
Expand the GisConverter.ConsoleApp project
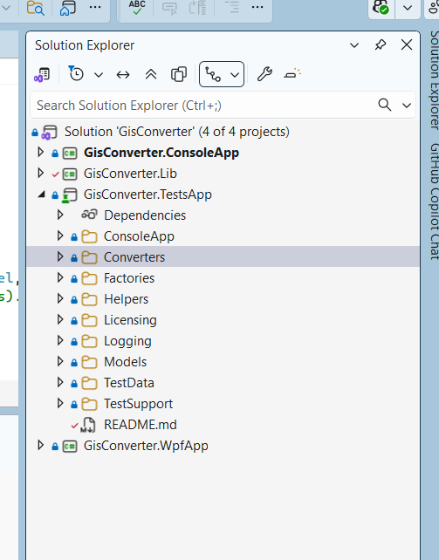41,153
